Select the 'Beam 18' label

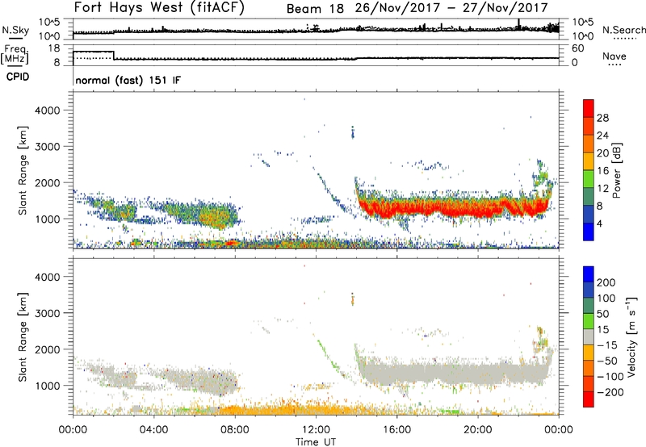click(315, 9)
